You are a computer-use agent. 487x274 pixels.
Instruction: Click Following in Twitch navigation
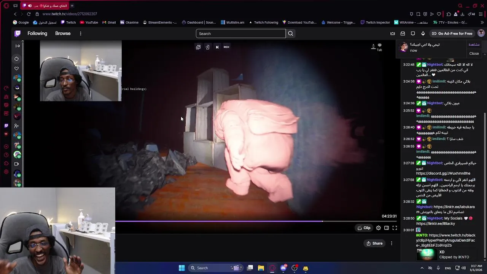[37, 33]
